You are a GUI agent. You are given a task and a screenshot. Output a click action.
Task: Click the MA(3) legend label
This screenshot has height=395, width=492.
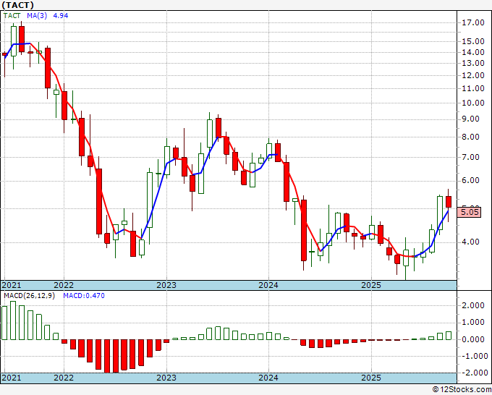click(37, 15)
